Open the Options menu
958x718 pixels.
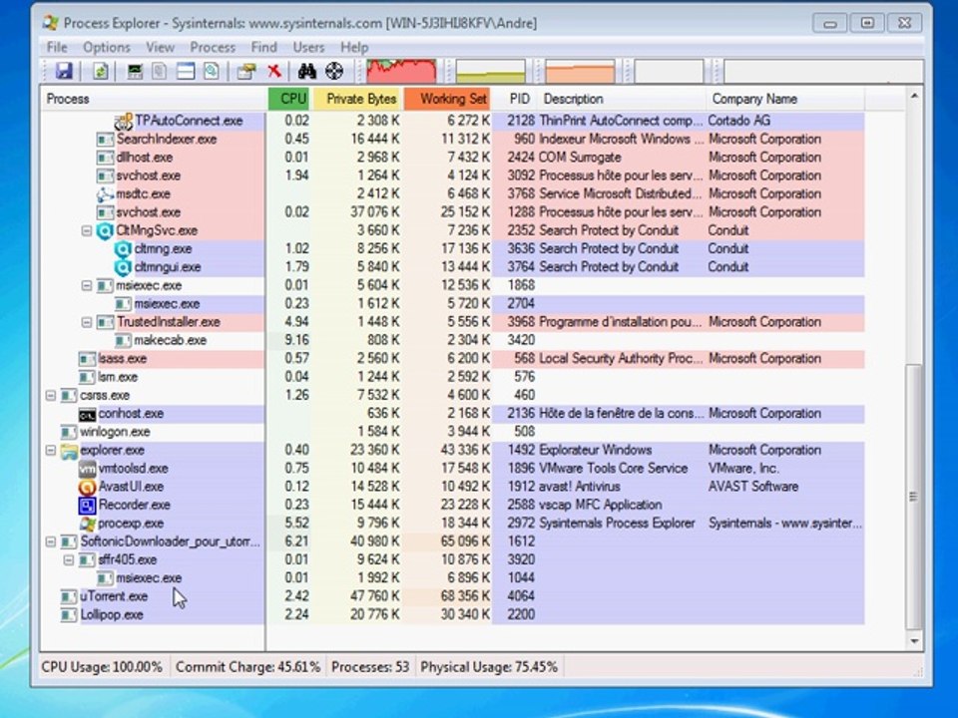(107, 47)
